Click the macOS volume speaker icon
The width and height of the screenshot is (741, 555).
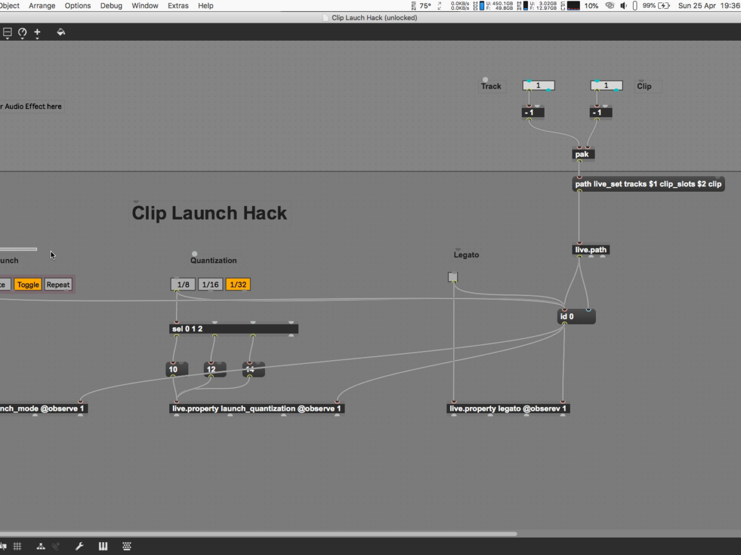coord(623,6)
